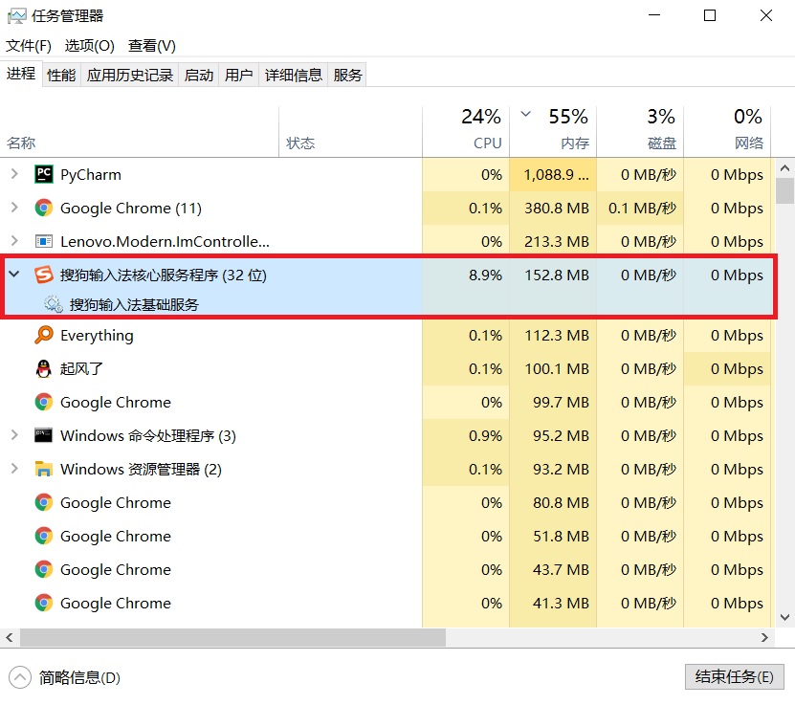Click the Everything magnifier icon
The height and width of the screenshot is (705, 795).
44,335
